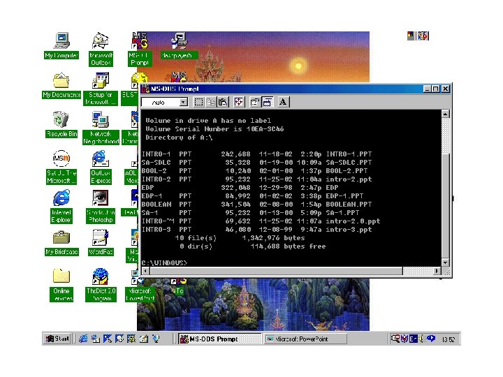The width and height of the screenshot is (503, 377).
Task: Switch MS-DOS Prompt to full screen mode
Action: (x=239, y=102)
